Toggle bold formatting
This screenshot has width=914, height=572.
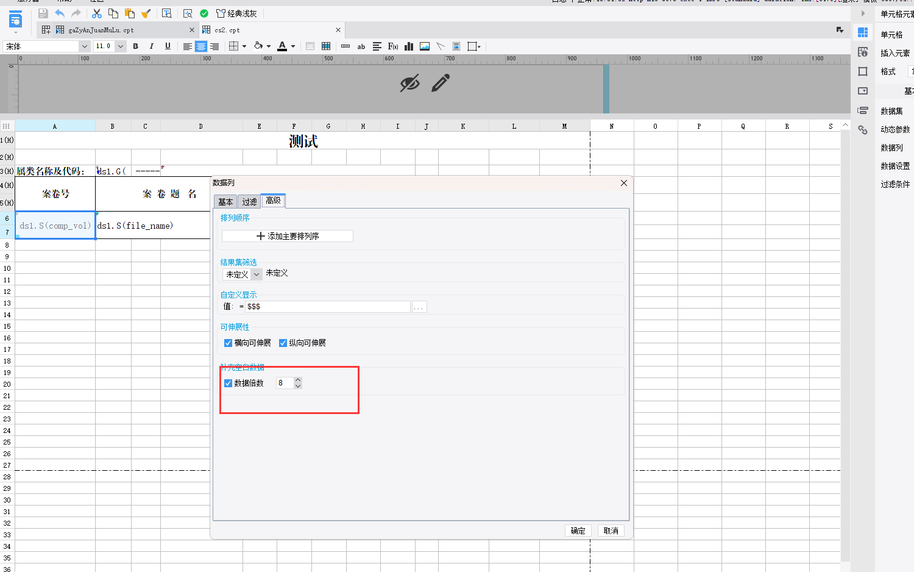click(135, 46)
